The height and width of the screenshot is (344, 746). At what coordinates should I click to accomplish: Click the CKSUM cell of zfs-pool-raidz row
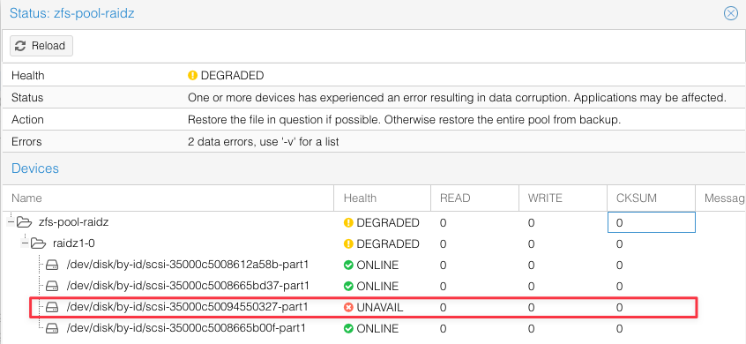[652, 222]
